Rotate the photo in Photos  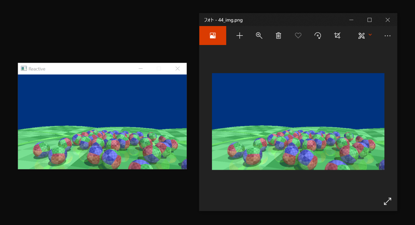click(317, 36)
